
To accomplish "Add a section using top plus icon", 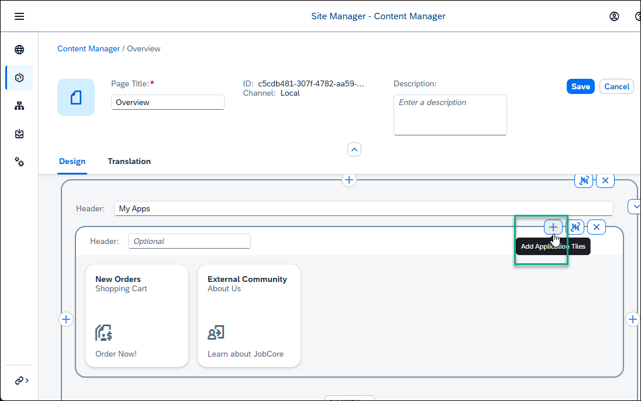I will pos(349,180).
